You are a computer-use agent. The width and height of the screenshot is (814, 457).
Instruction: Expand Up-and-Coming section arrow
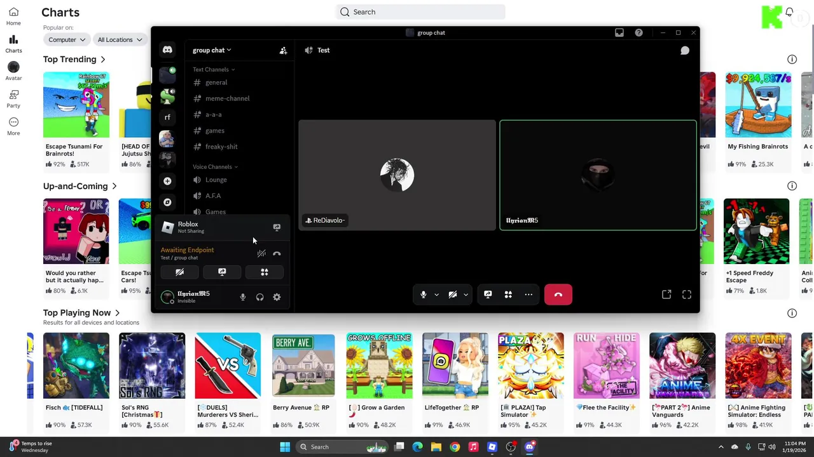(114, 187)
